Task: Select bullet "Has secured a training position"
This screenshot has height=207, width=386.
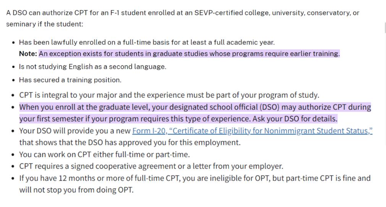Action: click(70, 80)
